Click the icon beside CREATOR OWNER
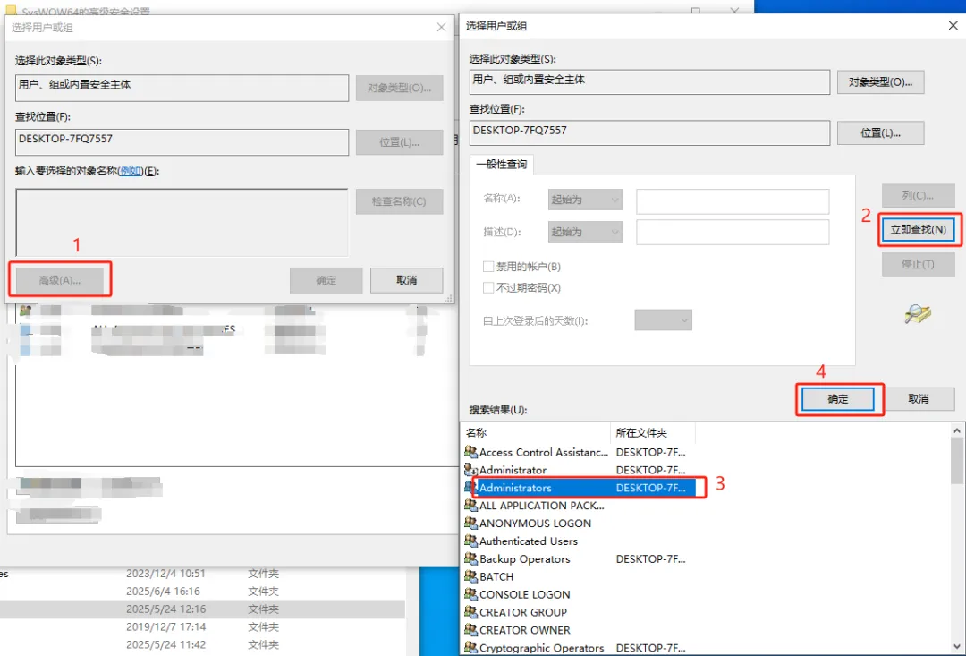 (470, 630)
